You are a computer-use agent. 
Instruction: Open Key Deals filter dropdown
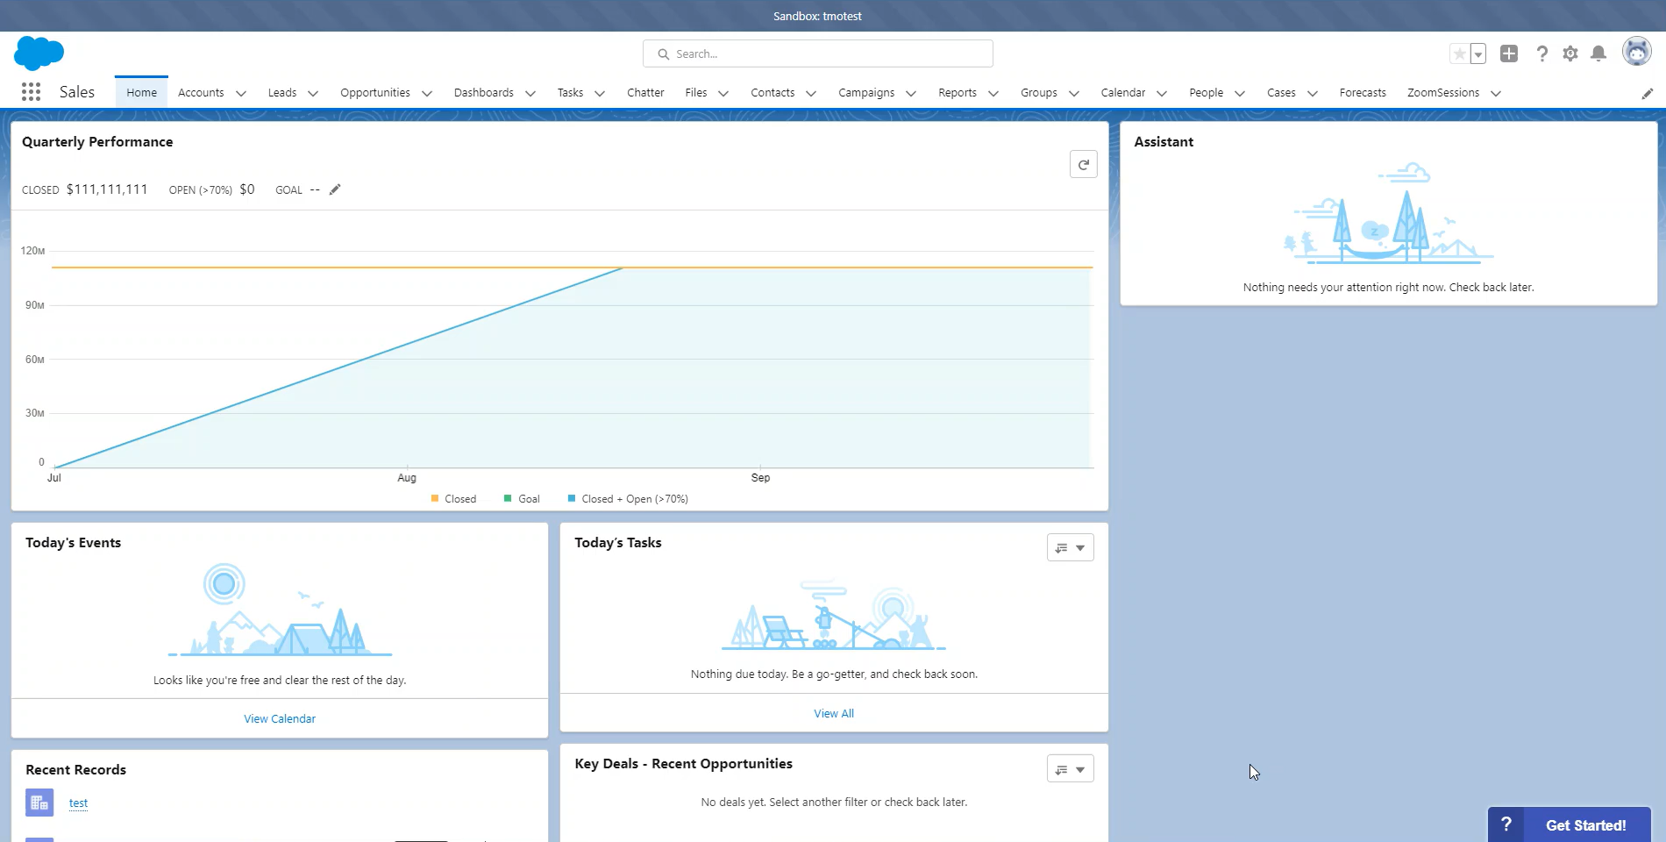click(x=1071, y=769)
